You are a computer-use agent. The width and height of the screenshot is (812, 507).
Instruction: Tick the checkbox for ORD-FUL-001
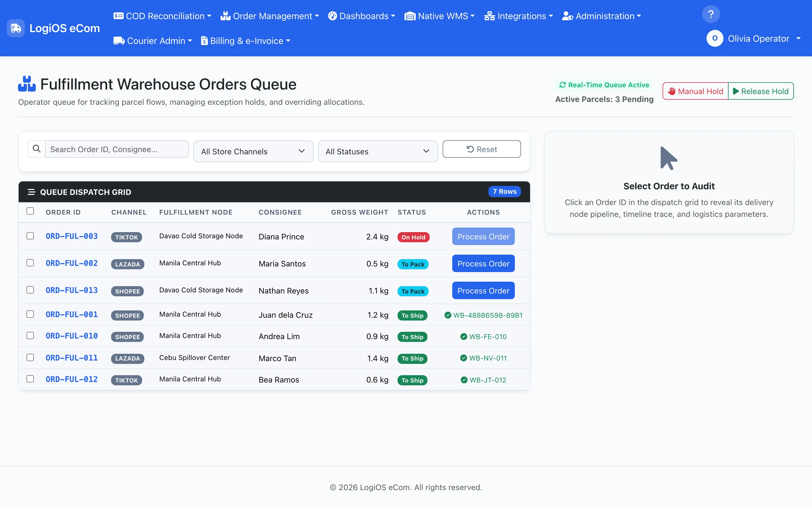[x=30, y=314]
